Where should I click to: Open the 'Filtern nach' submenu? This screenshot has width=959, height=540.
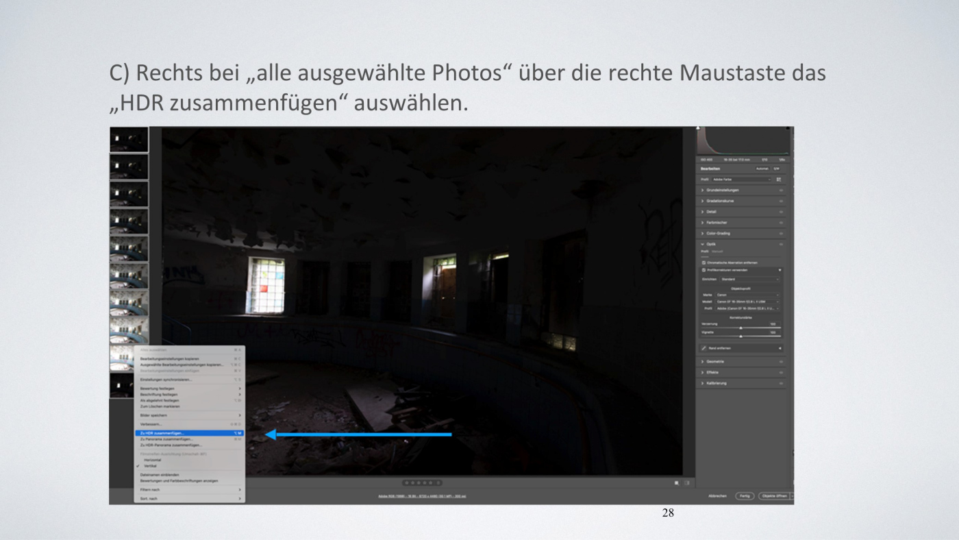coord(189,490)
